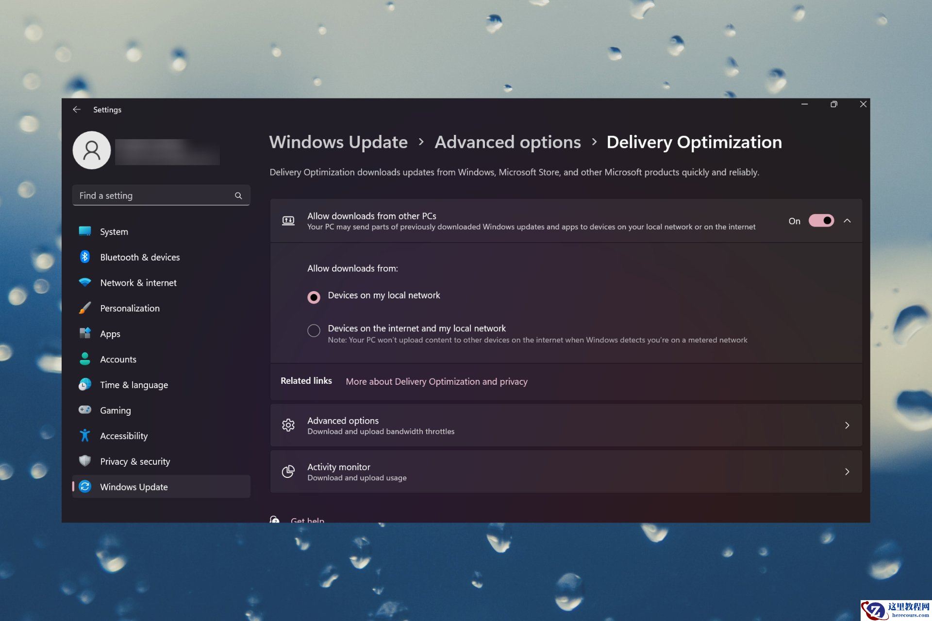Select Devices on my local network
This screenshot has height=621, width=932.
(x=314, y=297)
